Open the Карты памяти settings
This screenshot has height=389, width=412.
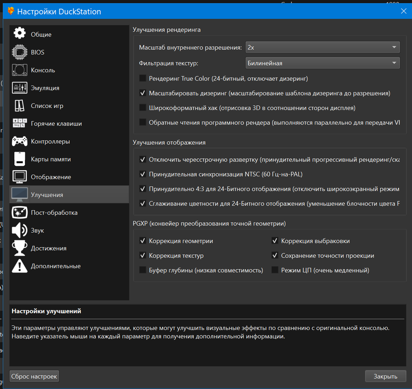[x=69, y=159]
